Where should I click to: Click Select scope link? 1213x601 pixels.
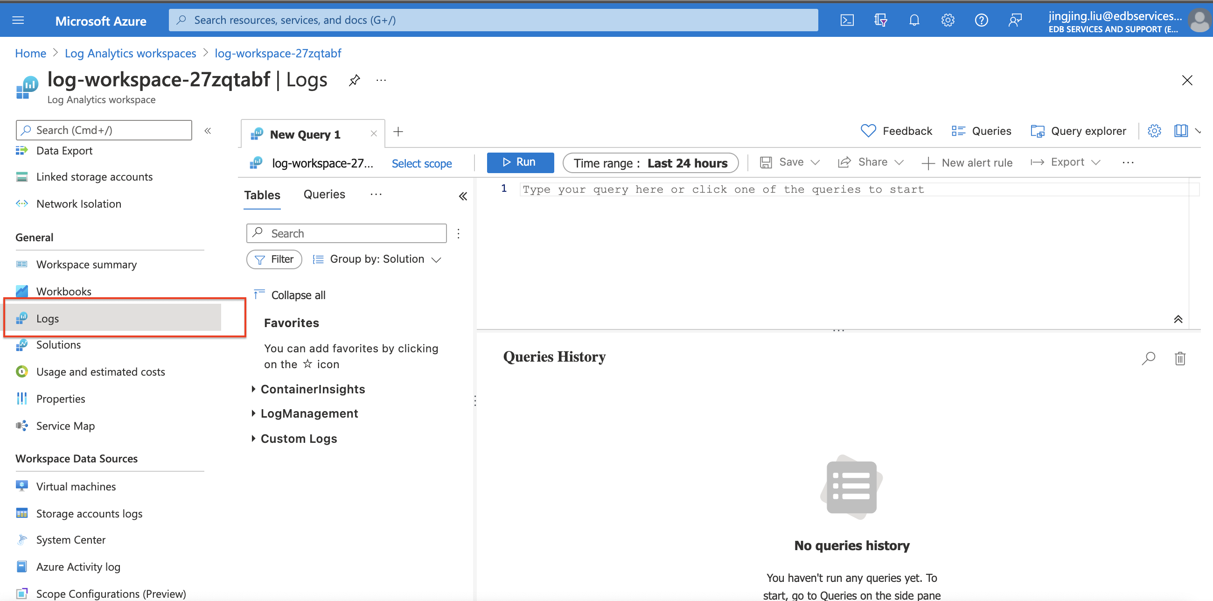pos(421,163)
